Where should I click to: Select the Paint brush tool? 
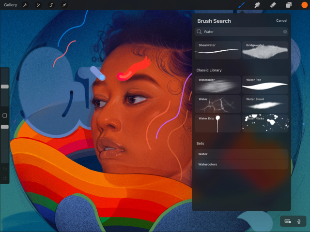pyautogui.click(x=241, y=5)
